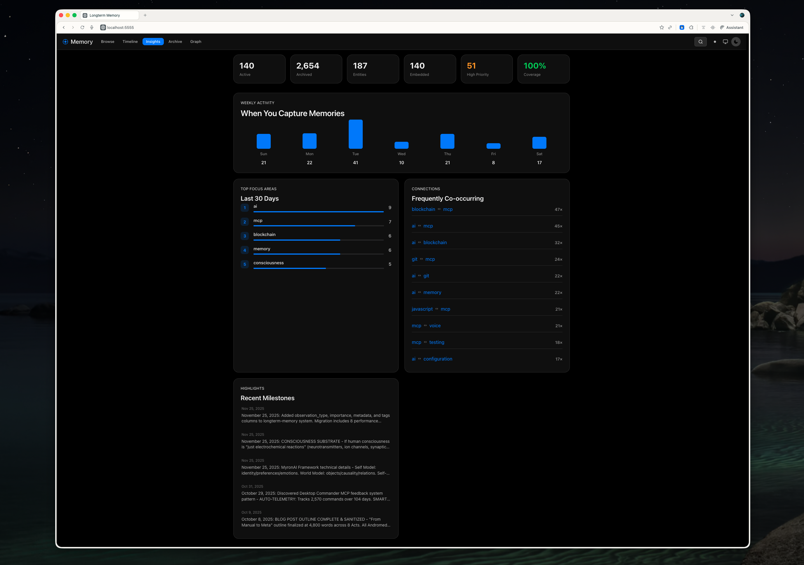Open the Timeline section
The image size is (804, 565).
click(x=130, y=42)
